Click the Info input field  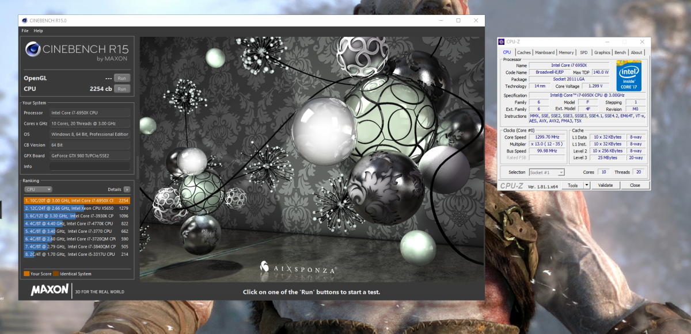click(90, 167)
